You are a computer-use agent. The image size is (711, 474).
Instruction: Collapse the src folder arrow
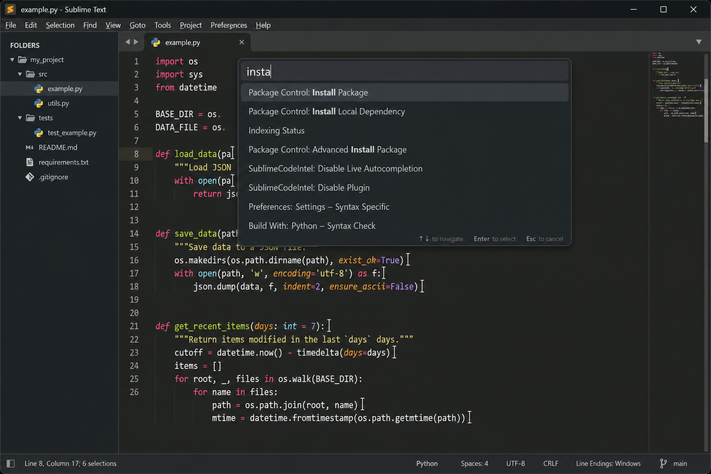coord(20,74)
